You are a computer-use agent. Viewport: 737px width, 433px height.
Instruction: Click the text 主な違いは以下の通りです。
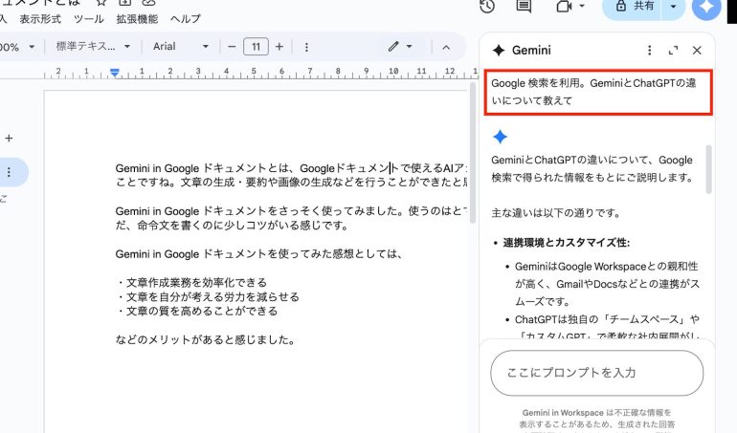tap(556, 213)
